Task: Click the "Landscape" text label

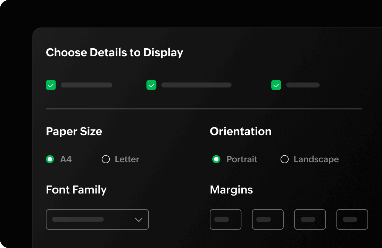Action: pyautogui.click(x=316, y=159)
